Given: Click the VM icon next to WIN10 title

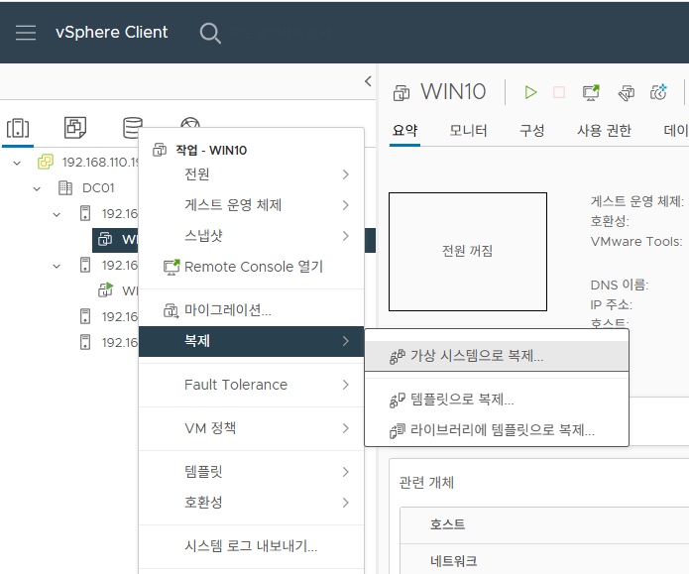Looking at the screenshot, I should [402, 93].
